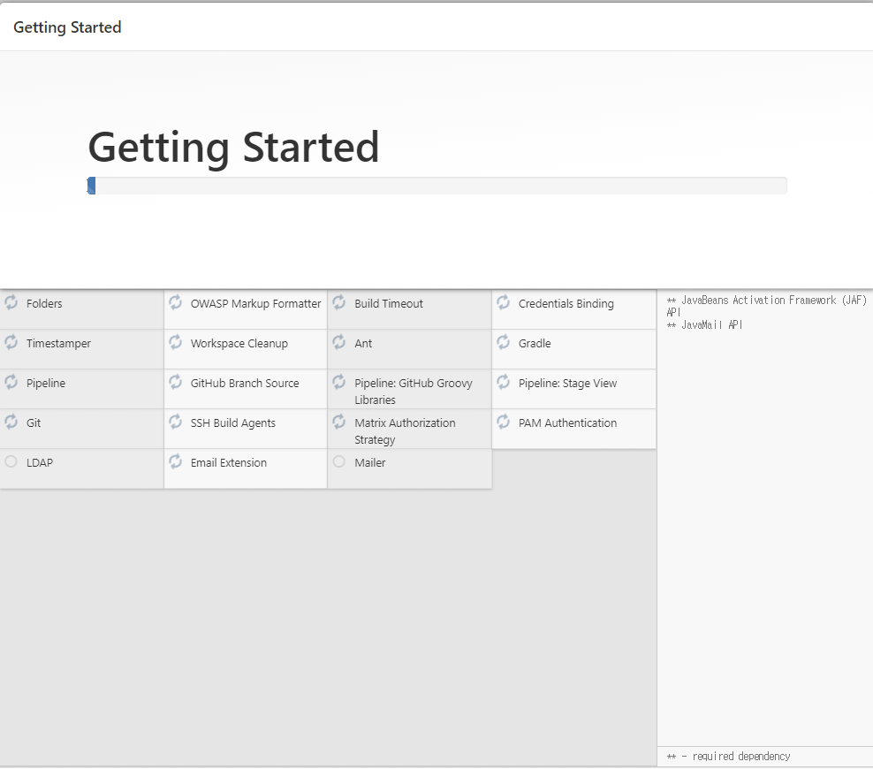Select the Git plugin label
The height and width of the screenshot is (769, 873).
34,423
